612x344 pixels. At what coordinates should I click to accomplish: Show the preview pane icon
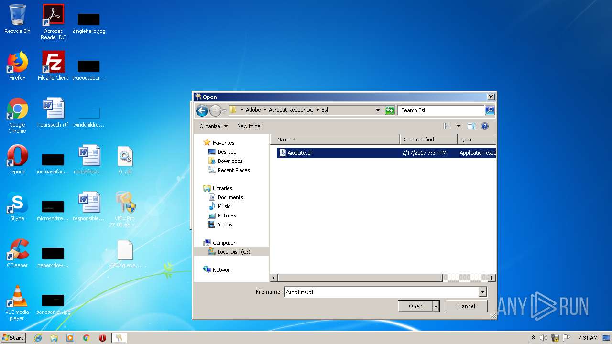pos(471,126)
